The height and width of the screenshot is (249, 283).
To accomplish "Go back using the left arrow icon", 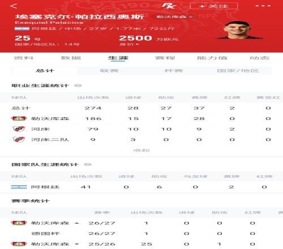I will point(14,6).
